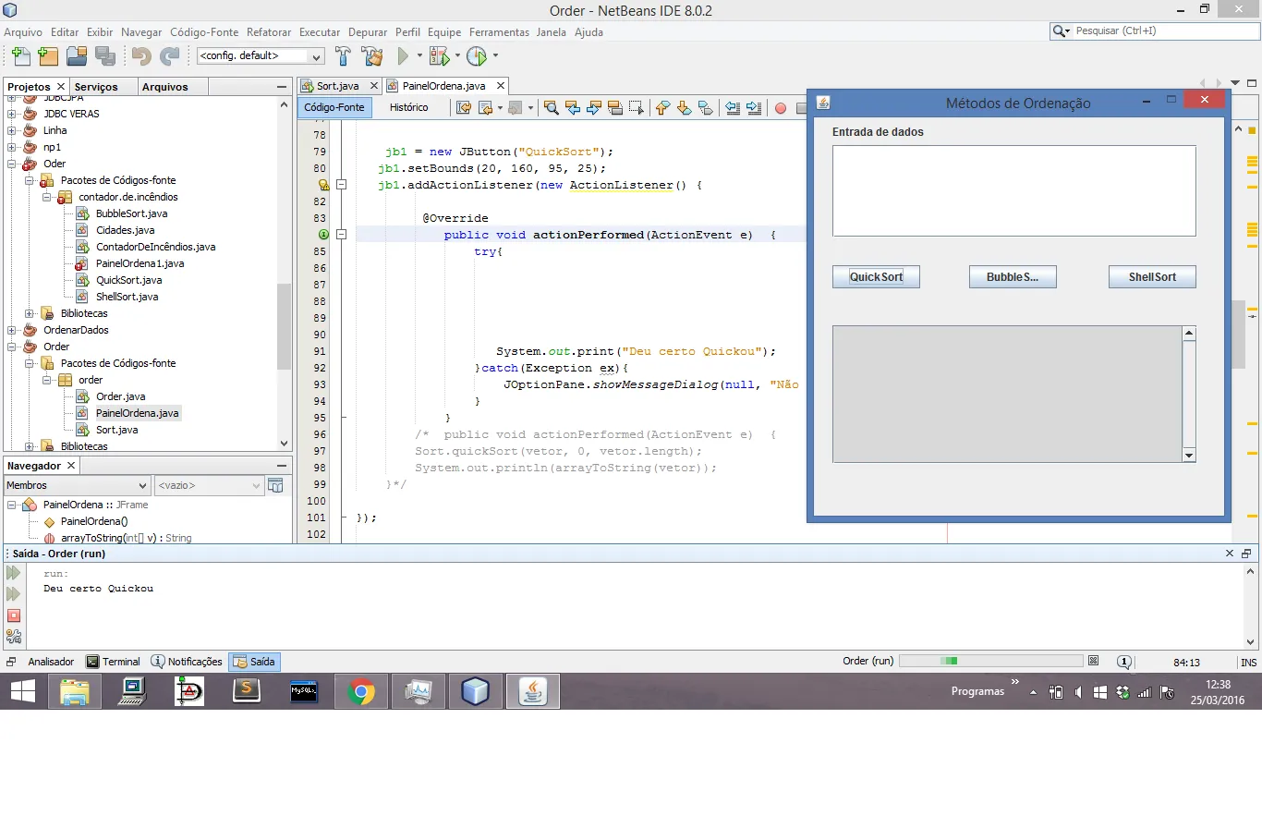Click the New File toolbar icon
This screenshot has height=828, width=1262.
19,56
